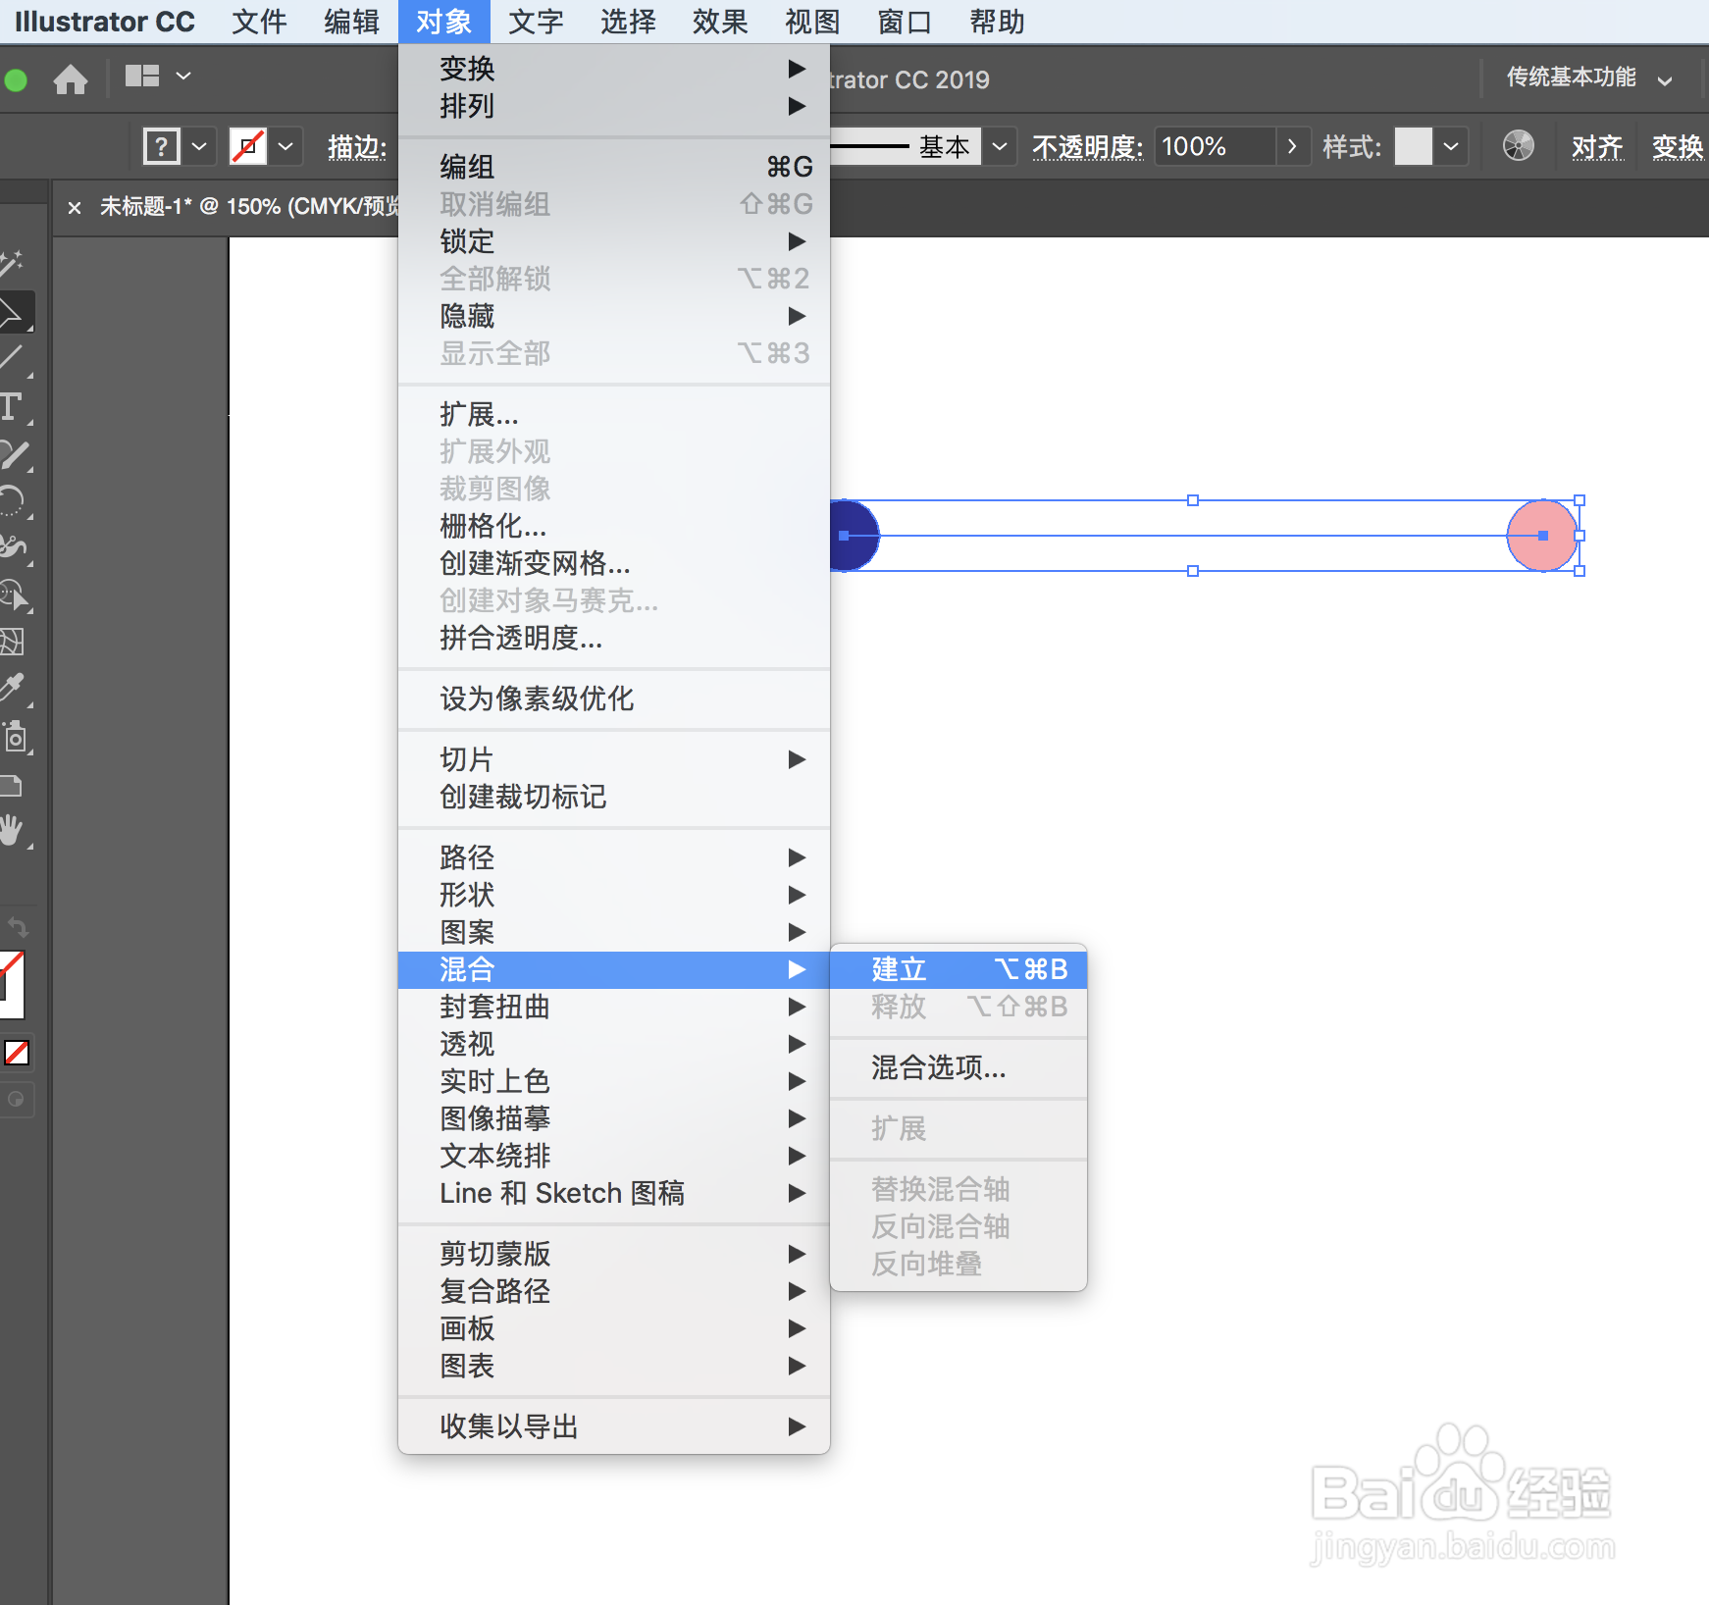Choose 编组 from the menu

[x=614, y=167]
